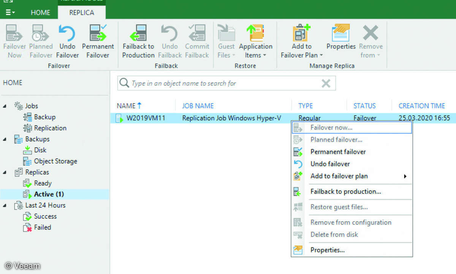Choose Permanent failover from context menu

pyautogui.click(x=352, y=151)
